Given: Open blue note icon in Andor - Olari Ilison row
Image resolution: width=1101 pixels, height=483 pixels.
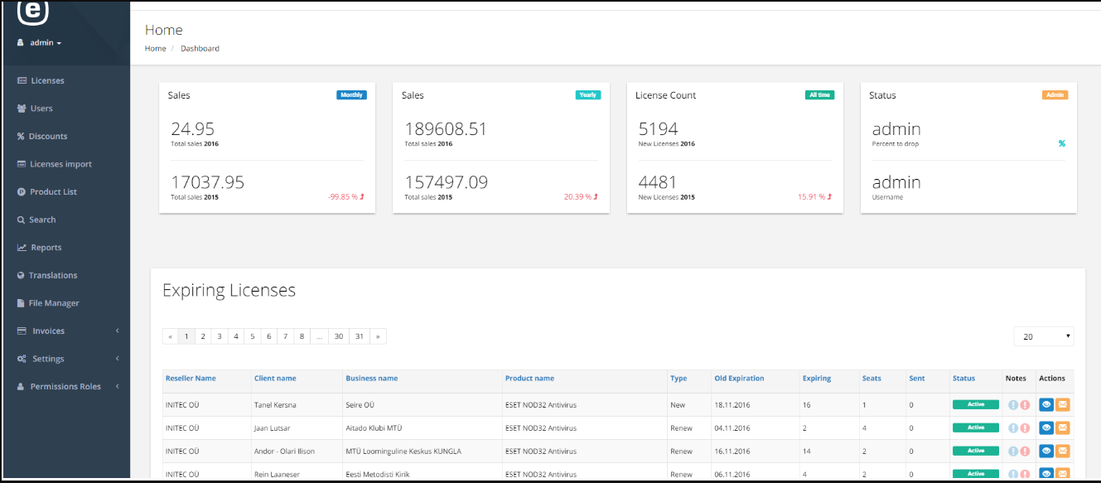Looking at the screenshot, I should coord(1013,452).
